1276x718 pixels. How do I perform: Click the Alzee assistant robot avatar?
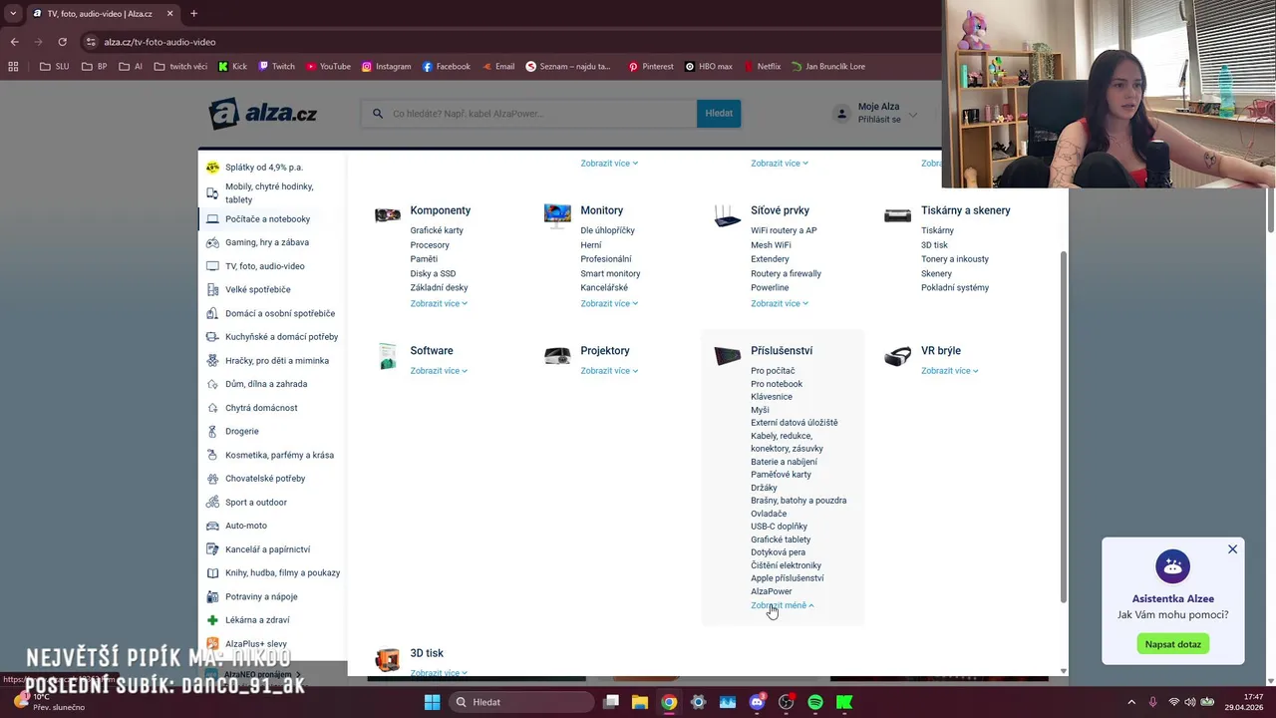click(x=1172, y=566)
